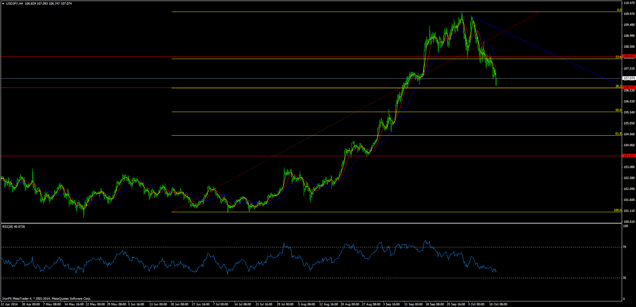Screen dimensions: 636x307
Task: Click the current price tag 107.074
Action: pyautogui.click(x=629, y=78)
